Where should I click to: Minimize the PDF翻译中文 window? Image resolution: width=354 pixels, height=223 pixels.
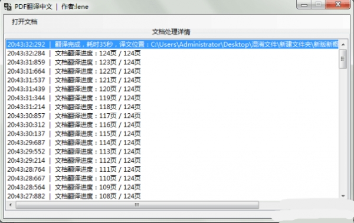(x=304, y=5)
